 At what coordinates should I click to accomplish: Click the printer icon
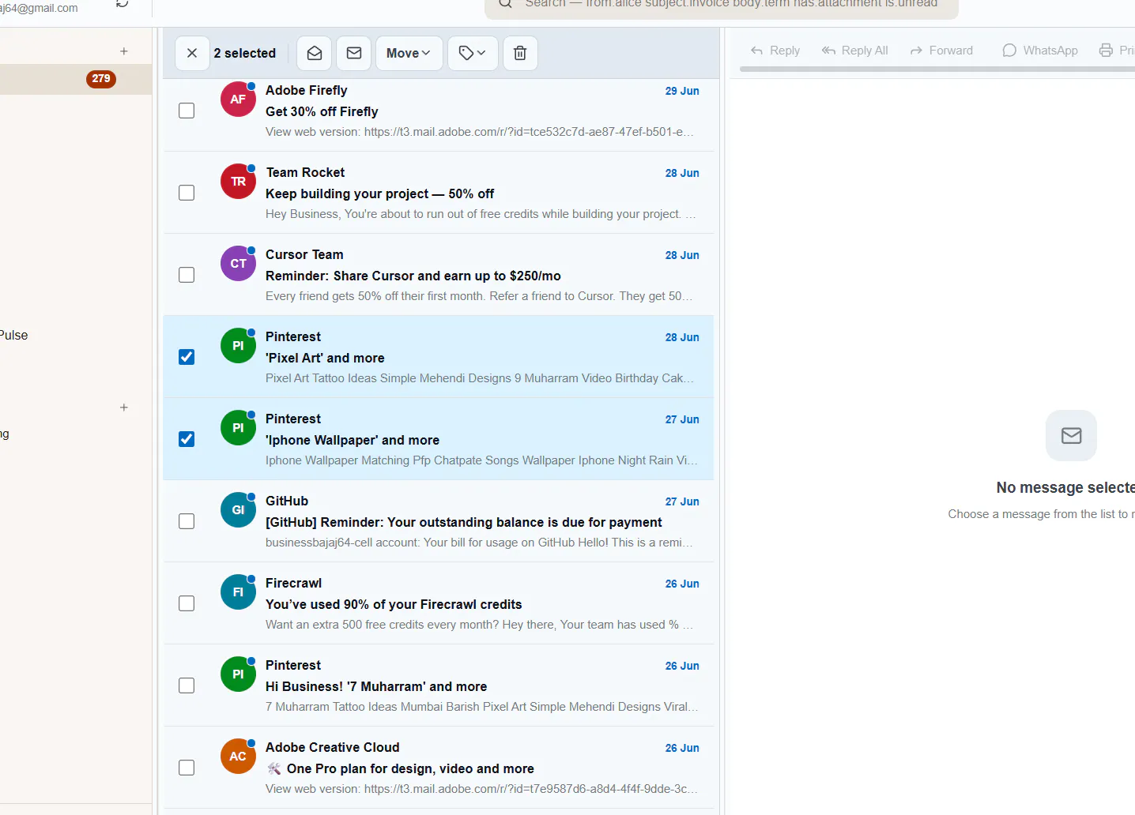point(1106,51)
